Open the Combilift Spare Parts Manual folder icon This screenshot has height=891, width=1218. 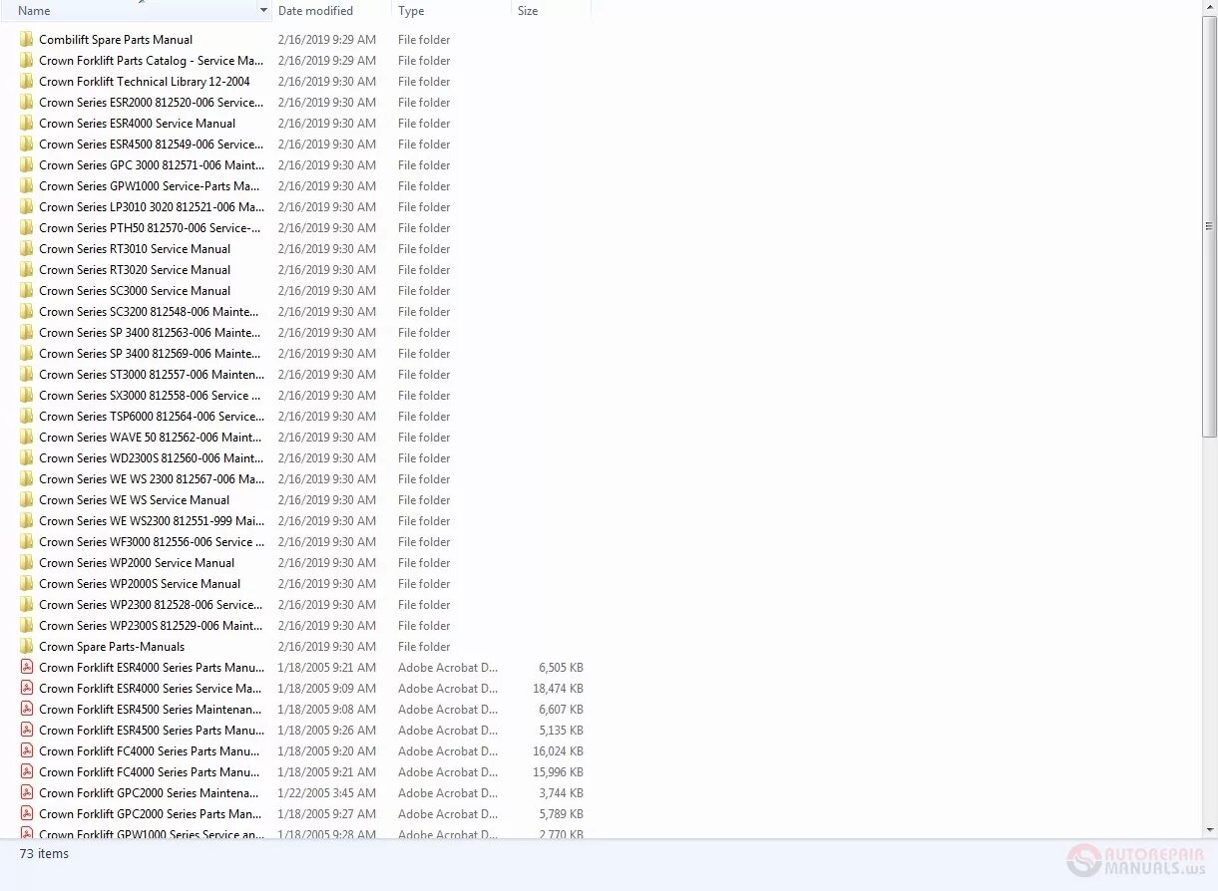(27, 40)
